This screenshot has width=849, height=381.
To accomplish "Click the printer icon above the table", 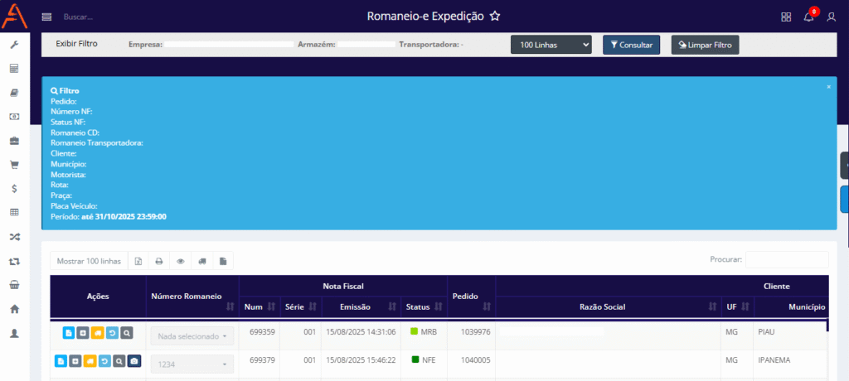I will coord(159,261).
